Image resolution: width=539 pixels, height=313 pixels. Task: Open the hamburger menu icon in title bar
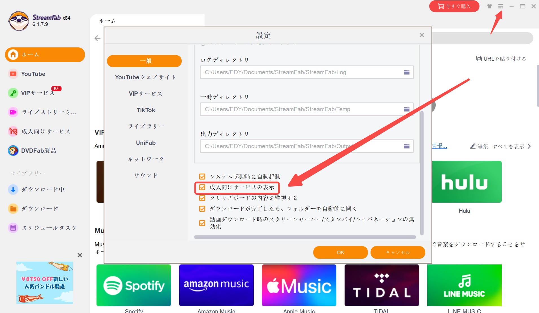[501, 6]
